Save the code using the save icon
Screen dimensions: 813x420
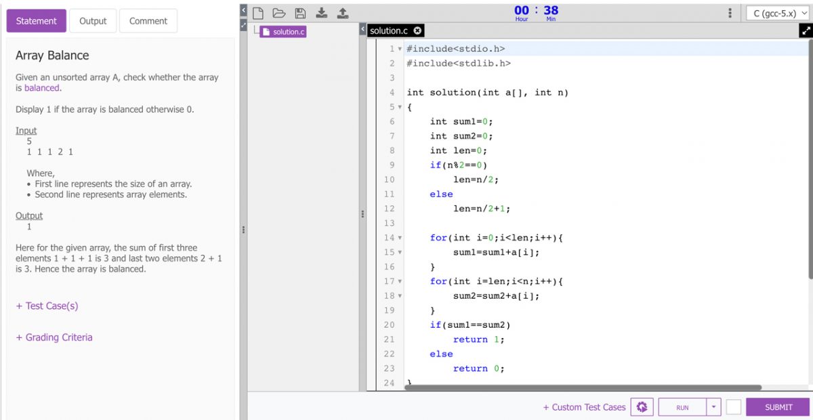(x=299, y=12)
